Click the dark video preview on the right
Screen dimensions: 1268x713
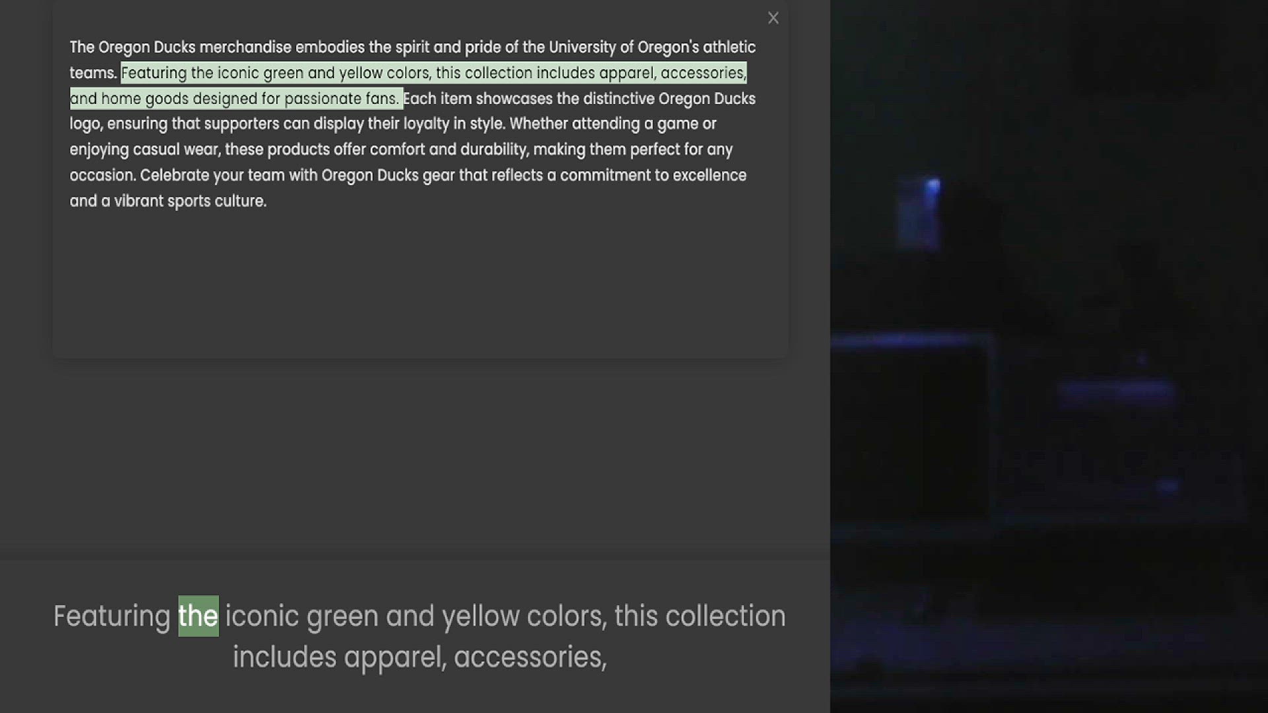(1049, 356)
